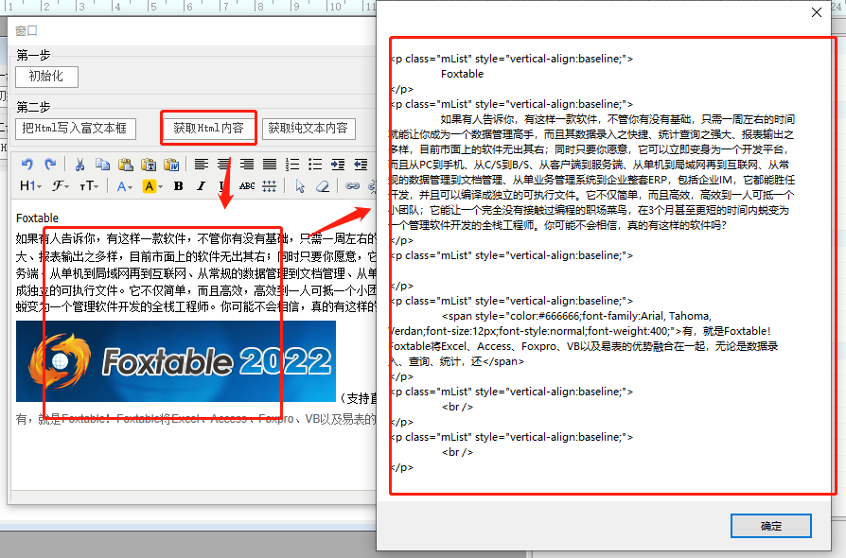Copy selected text in editor toolbar
The image size is (846, 558).
pos(102,164)
